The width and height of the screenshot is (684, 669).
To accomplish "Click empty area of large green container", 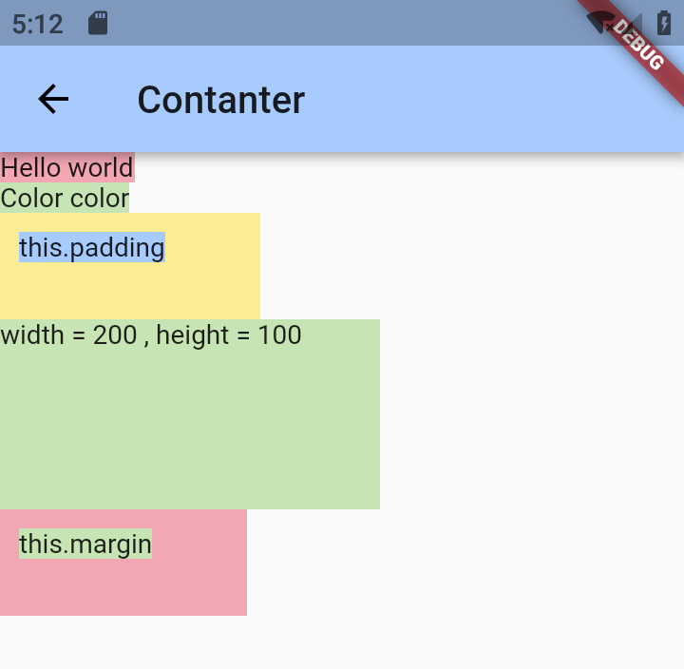I will (190, 428).
